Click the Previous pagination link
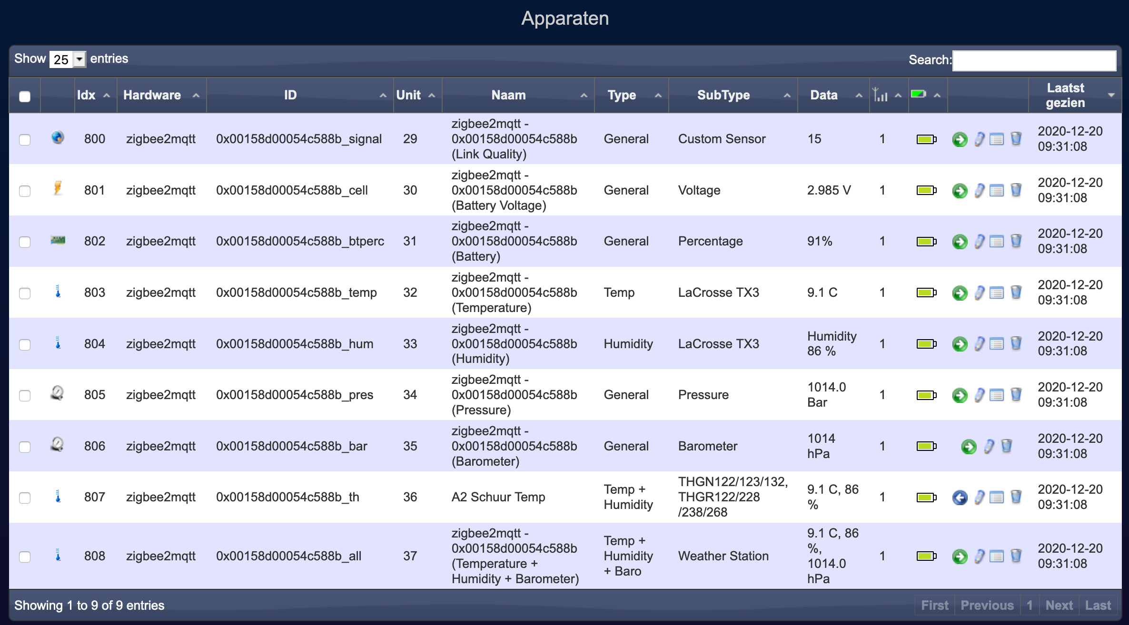This screenshot has height=625, width=1129. pyautogui.click(x=987, y=605)
